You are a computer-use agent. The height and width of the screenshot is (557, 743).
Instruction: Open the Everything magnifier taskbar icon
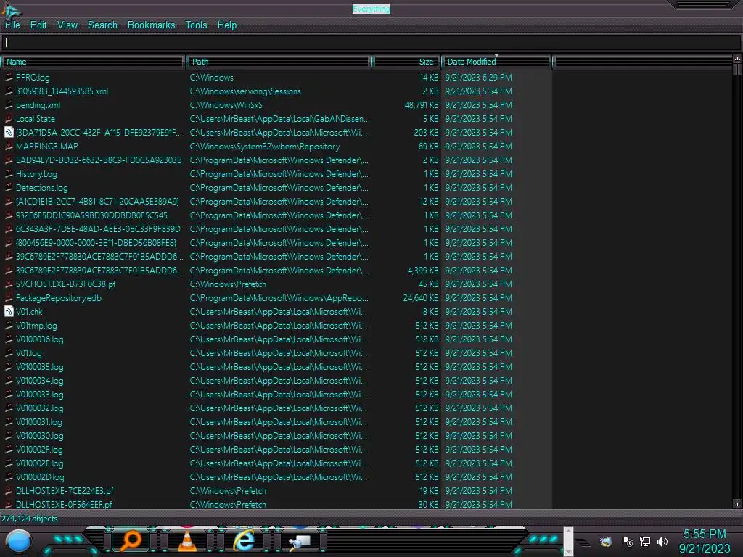(131, 540)
